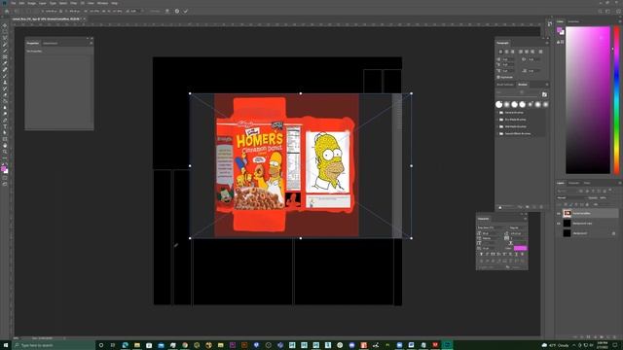The image size is (623, 350).
Task: Select the top layer thumbnail
Action: click(x=567, y=213)
